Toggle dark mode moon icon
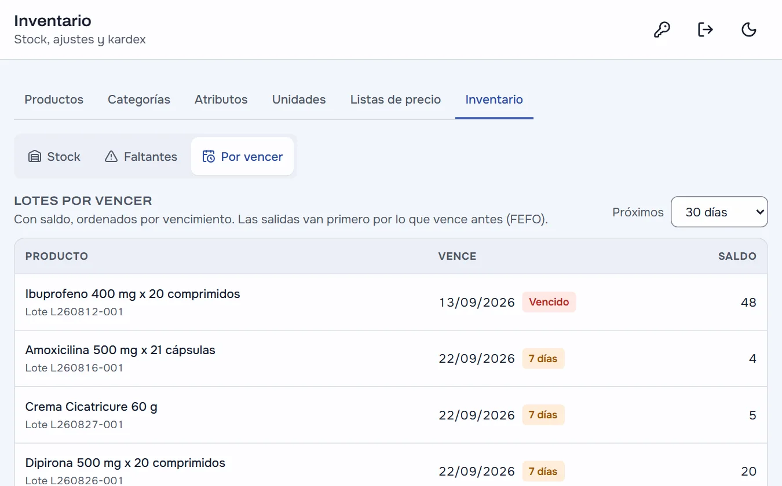The height and width of the screenshot is (486, 782). point(749,30)
